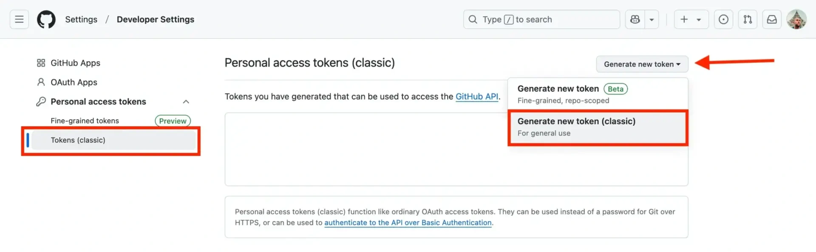Click the Issues icon in header
816x252 pixels.
(723, 20)
